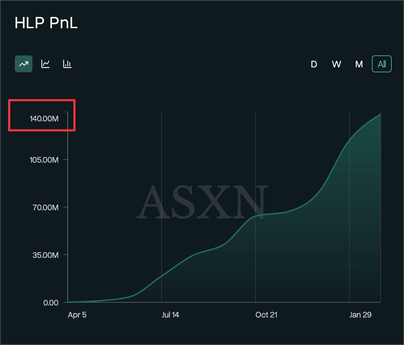Click the Jul 14 date label
This screenshot has width=404, height=345.
coord(170,315)
